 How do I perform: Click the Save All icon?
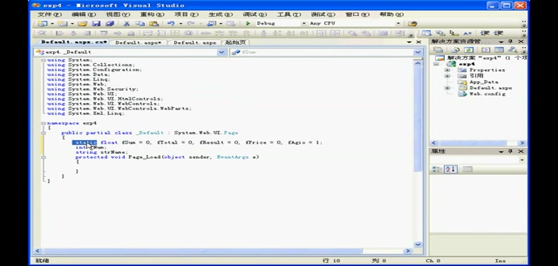pyautogui.click(x=110, y=23)
